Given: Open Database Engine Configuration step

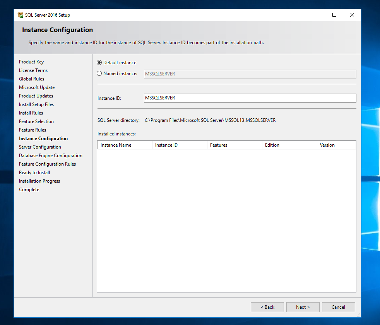Looking at the screenshot, I should (x=50, y=155).
